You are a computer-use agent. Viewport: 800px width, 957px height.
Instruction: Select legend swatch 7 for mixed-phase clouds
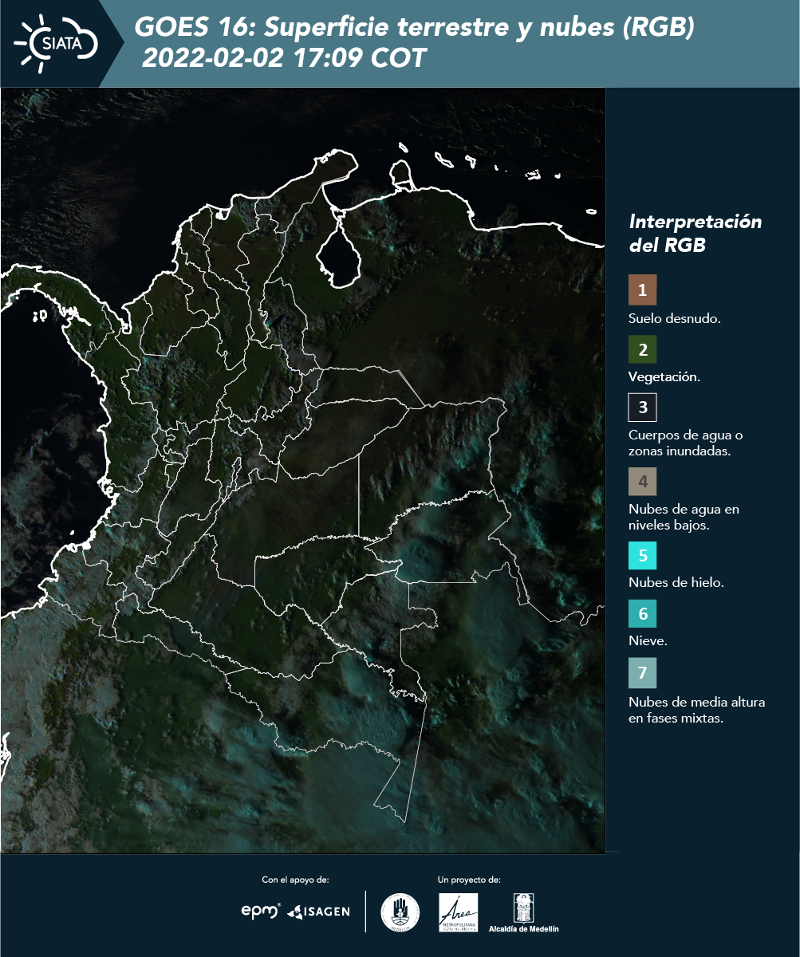[x=642, y=673]
